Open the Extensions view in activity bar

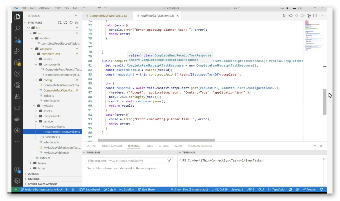(17, 62)
